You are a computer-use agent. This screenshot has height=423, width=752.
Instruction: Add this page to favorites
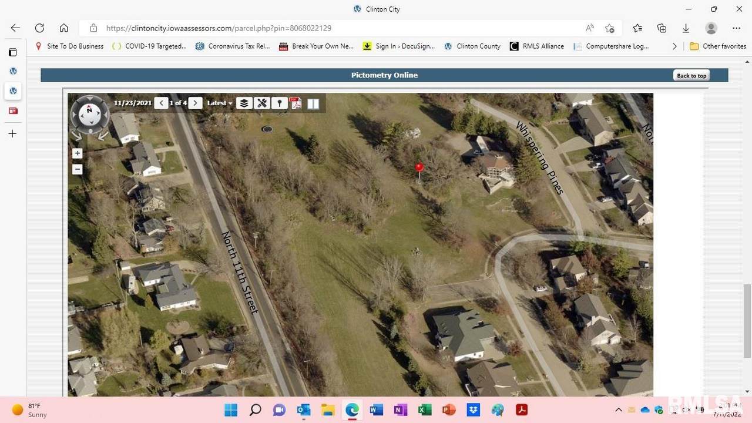[x=609, y=28]
